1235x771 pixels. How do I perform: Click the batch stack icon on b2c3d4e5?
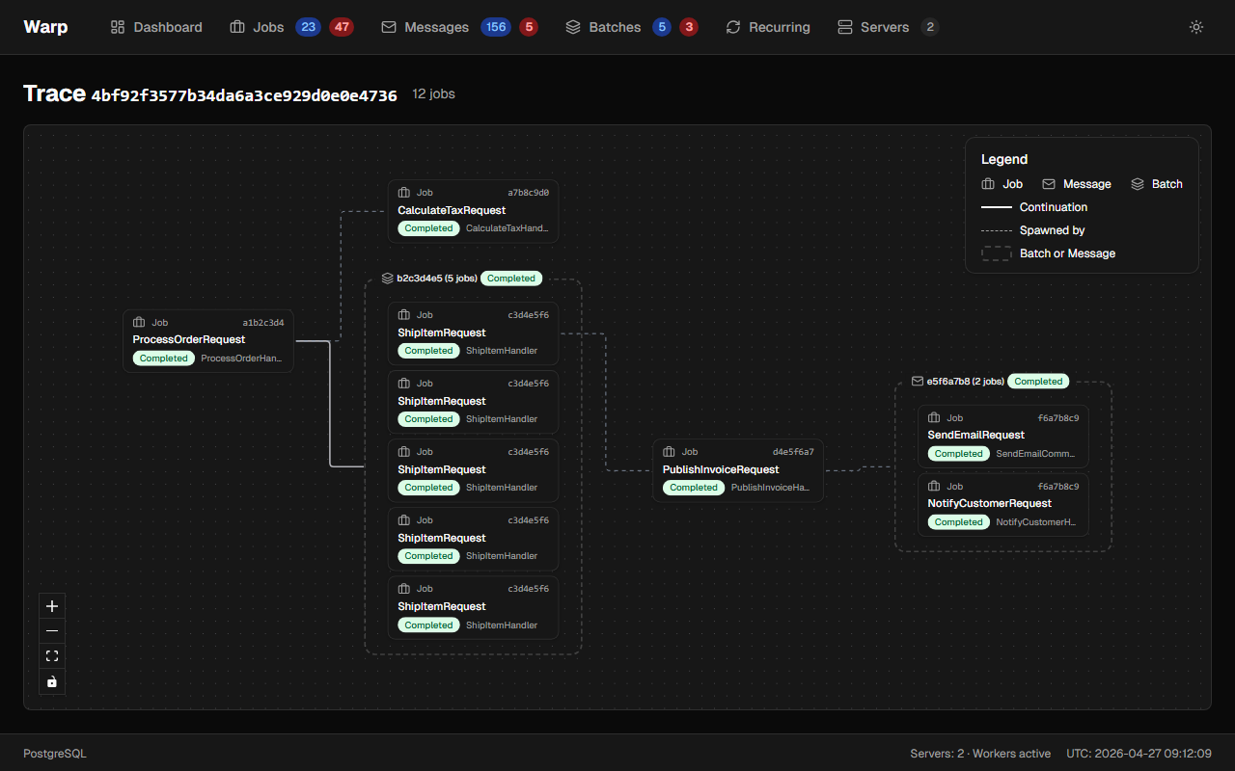pos(387,279)
